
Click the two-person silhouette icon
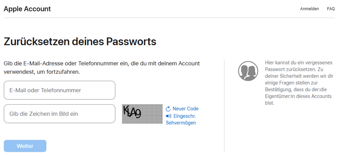tap(248, 71)
